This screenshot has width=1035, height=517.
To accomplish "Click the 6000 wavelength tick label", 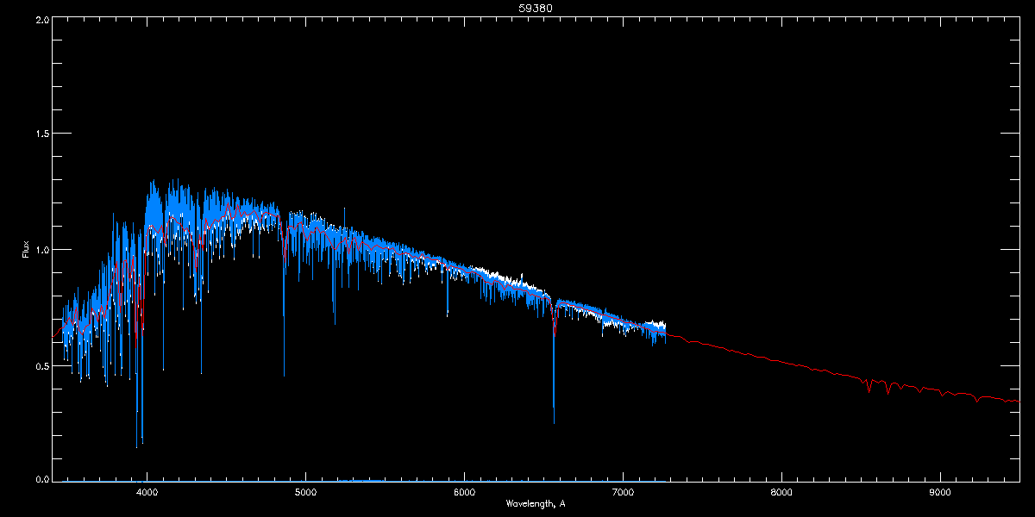I will [465, 493].
